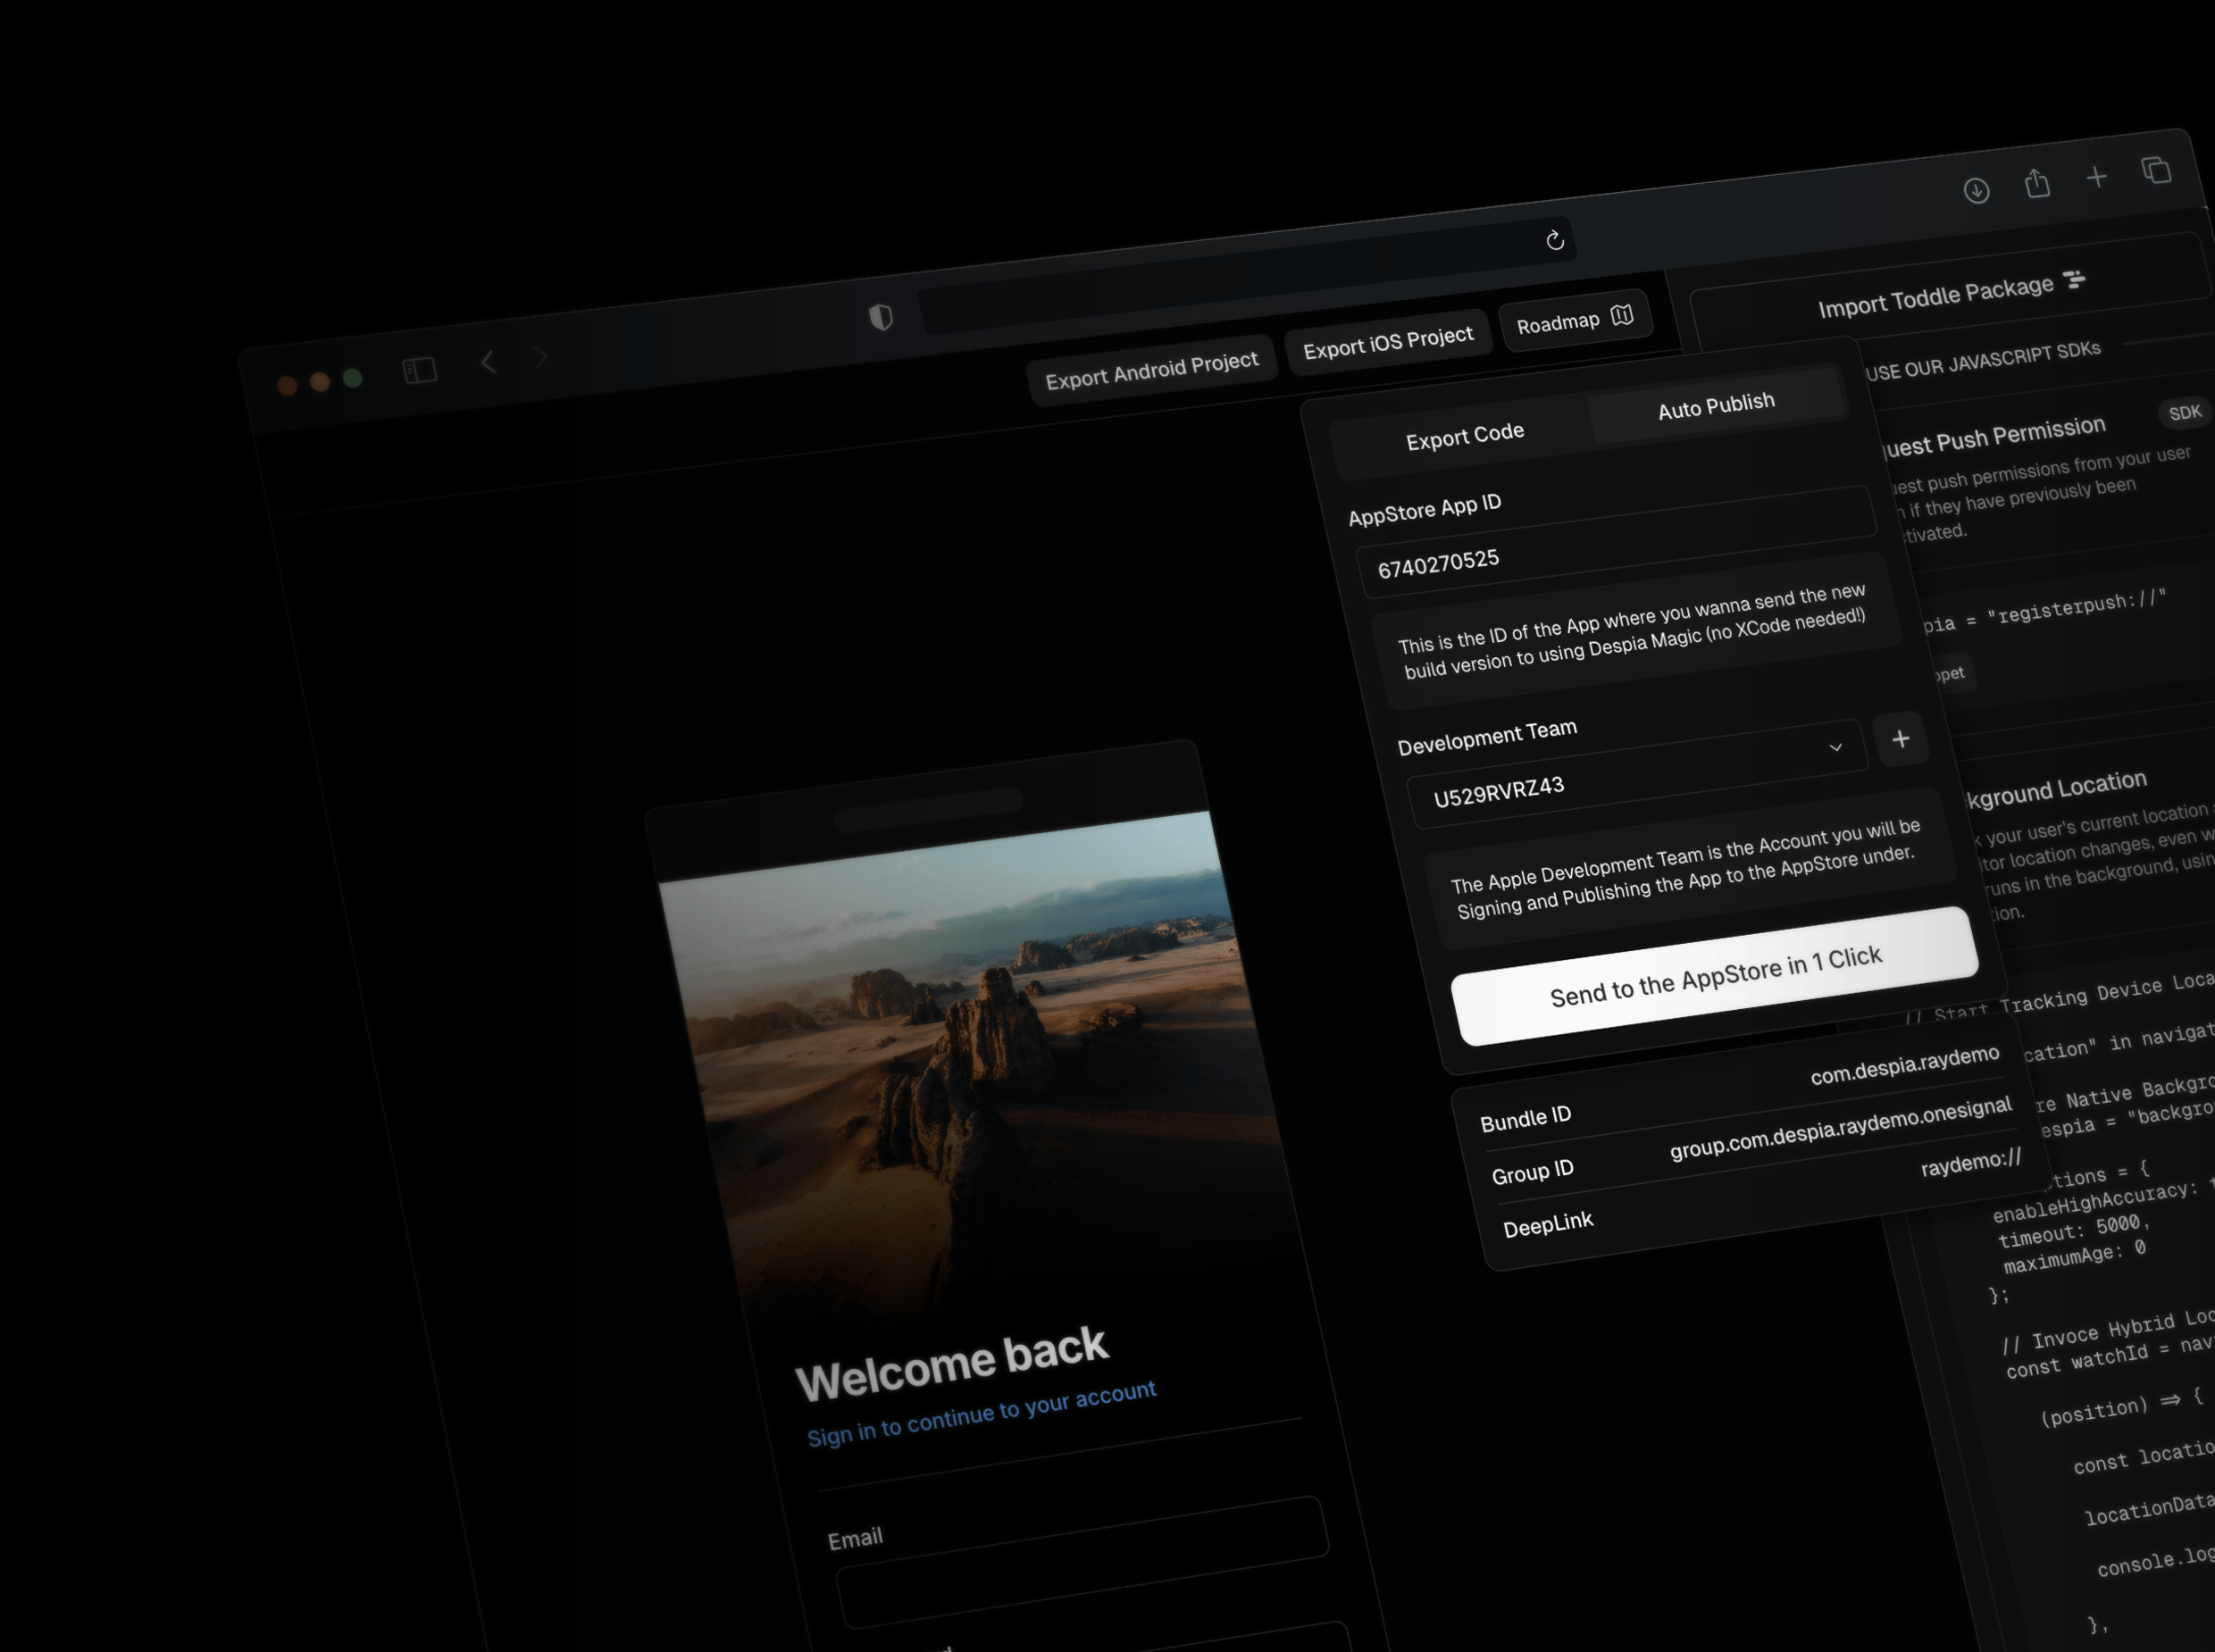The image size is (2215, 1652).
Task: Click the Toddle logo icon beside Import
Action: (x=2076, y=279)
